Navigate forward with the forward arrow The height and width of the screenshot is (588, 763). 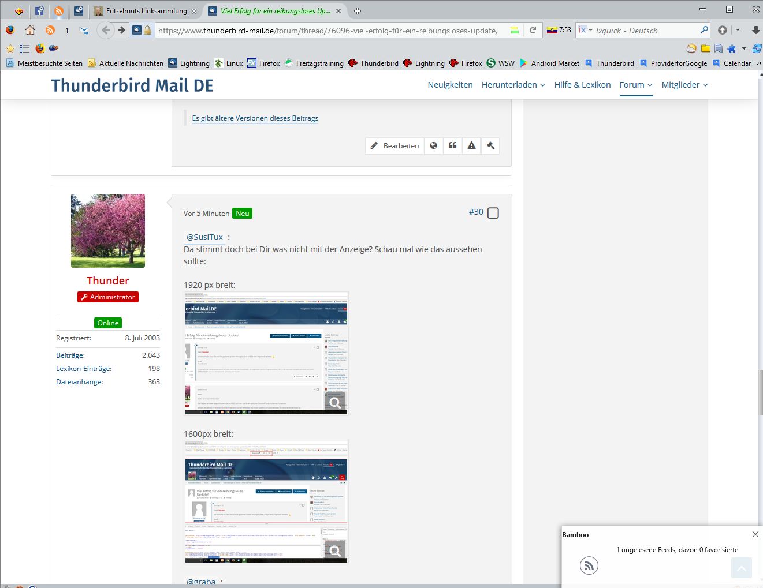point(121,30)
